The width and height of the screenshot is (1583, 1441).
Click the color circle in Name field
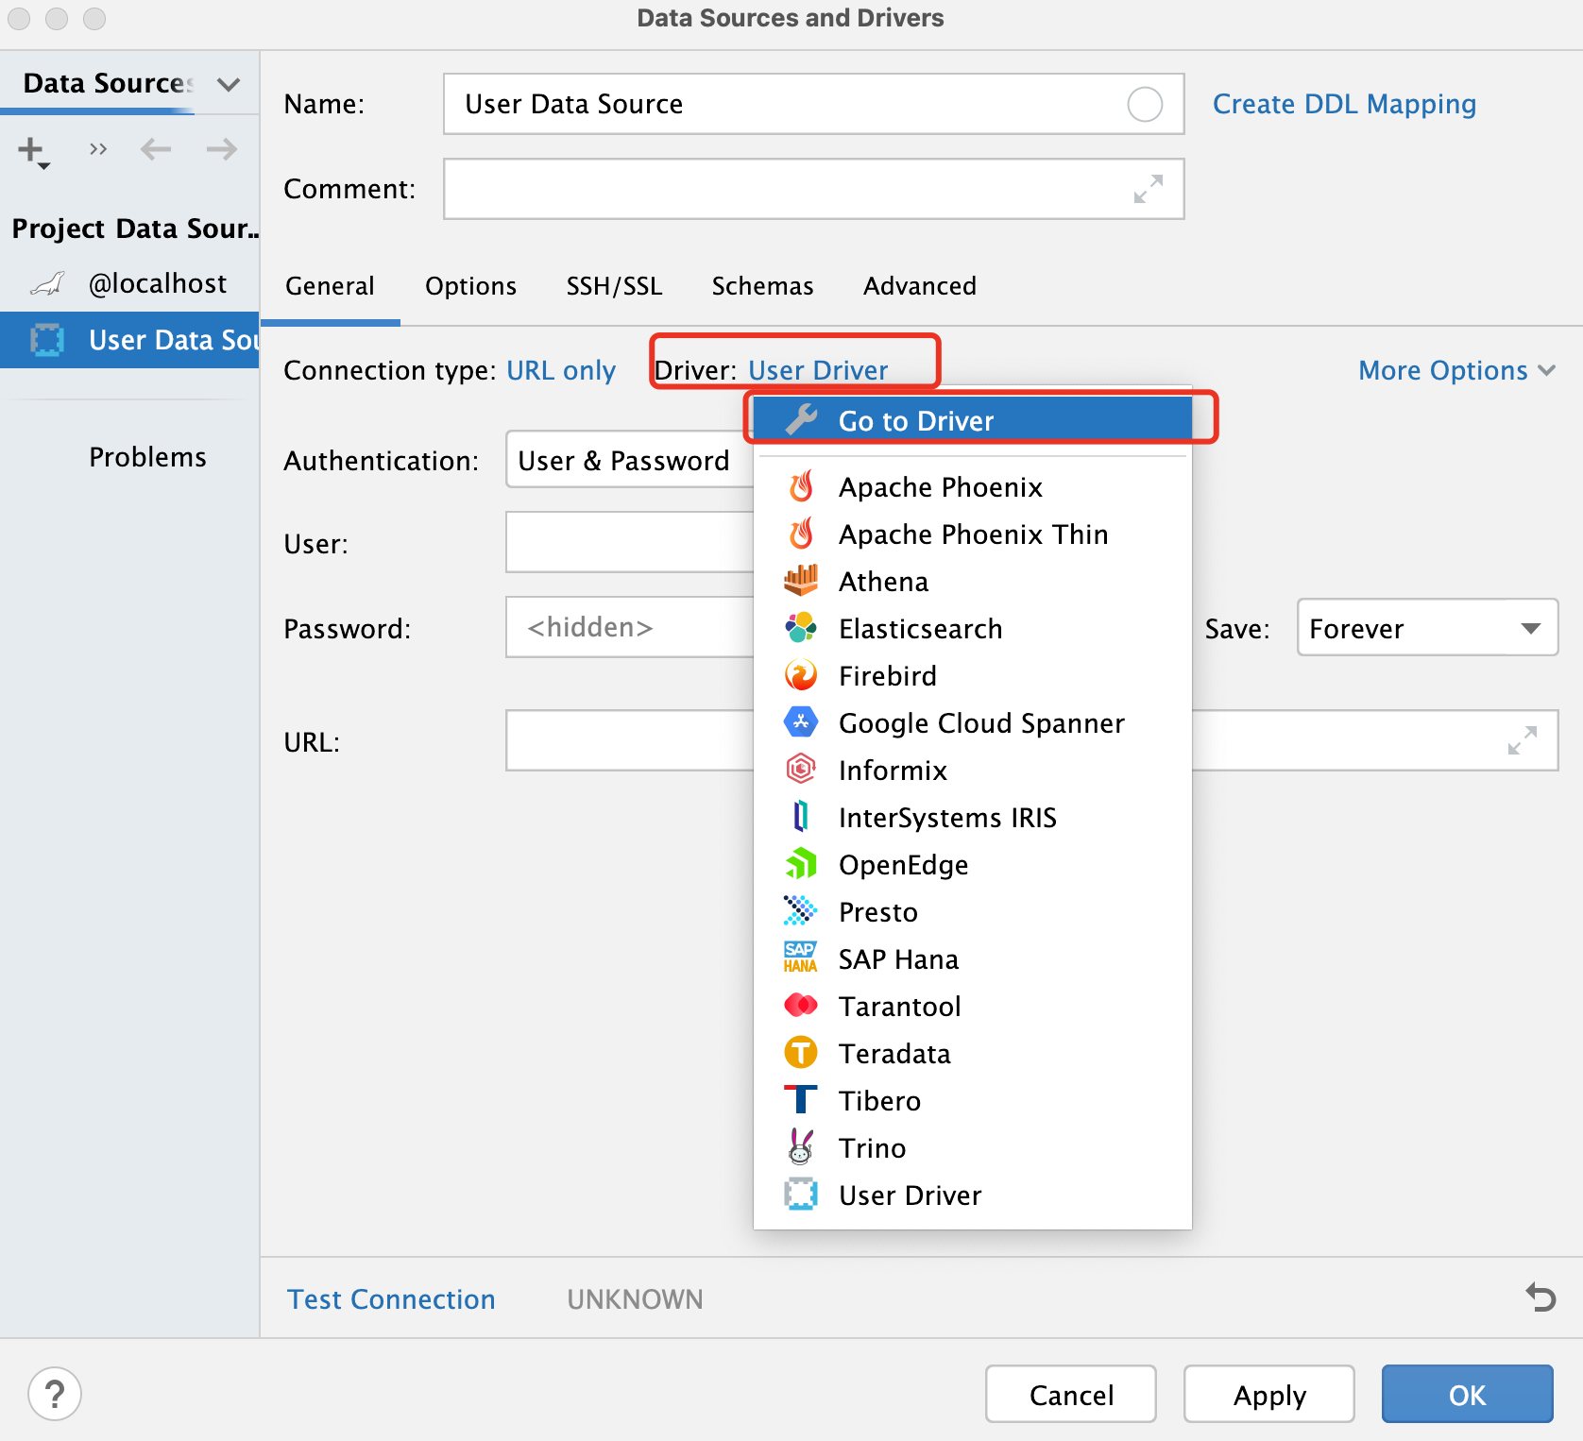point(1145,104)
